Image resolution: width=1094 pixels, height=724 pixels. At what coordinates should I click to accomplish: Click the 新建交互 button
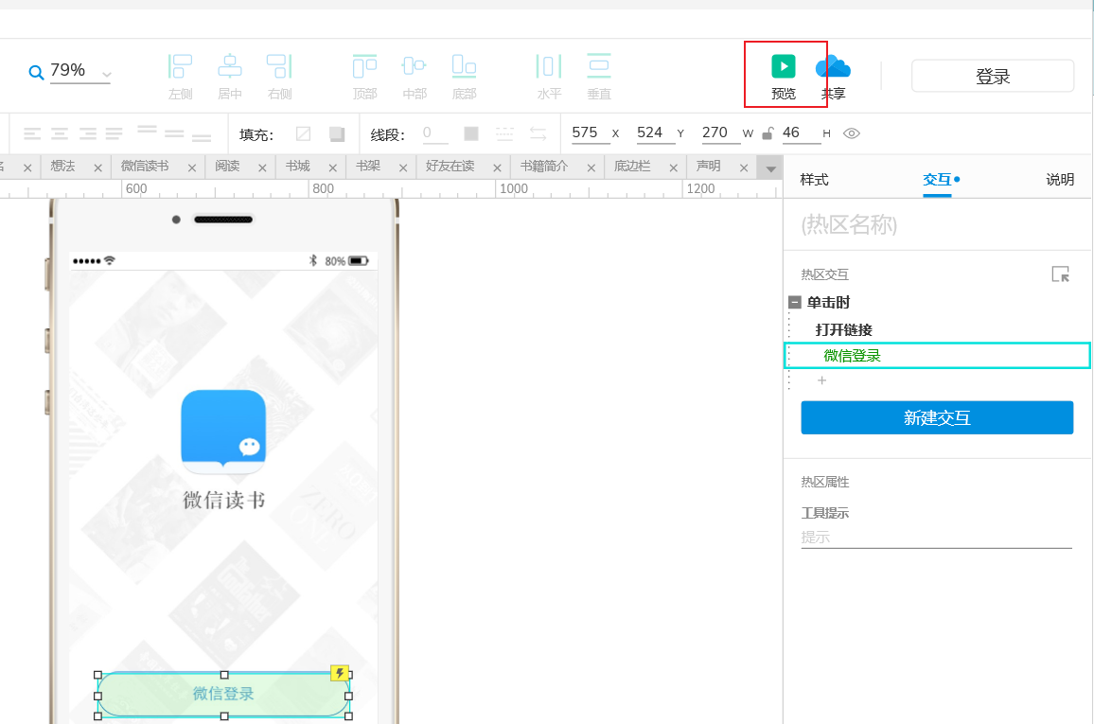[937, 417]
